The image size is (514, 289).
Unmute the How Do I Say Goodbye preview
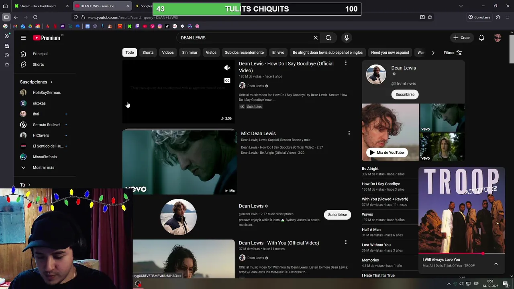[227, 68]
